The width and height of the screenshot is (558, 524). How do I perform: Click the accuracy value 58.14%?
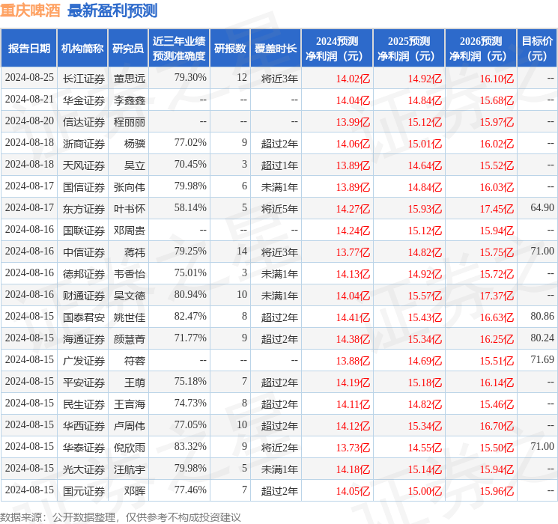(190, 207)
